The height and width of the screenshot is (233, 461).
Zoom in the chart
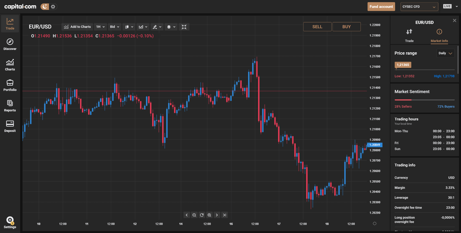(209, 215)
